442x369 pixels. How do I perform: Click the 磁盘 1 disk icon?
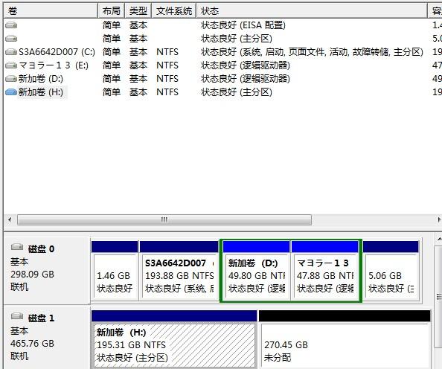click(17, 316)
